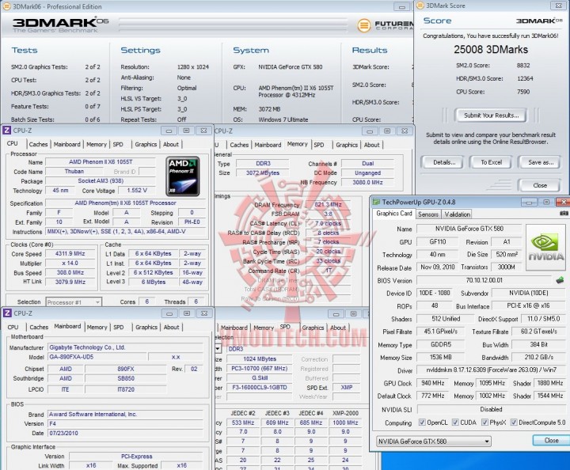Click the XMP-2000 frequency 1000 MHz
The height and width of the screenshot is (470, 570).
point(345,423)
